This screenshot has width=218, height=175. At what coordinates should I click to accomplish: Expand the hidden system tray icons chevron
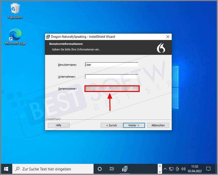(165, 169)
